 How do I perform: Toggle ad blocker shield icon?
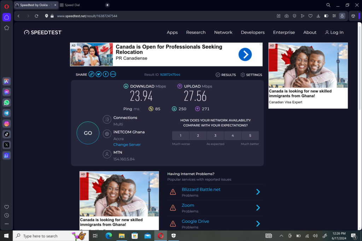294,16
